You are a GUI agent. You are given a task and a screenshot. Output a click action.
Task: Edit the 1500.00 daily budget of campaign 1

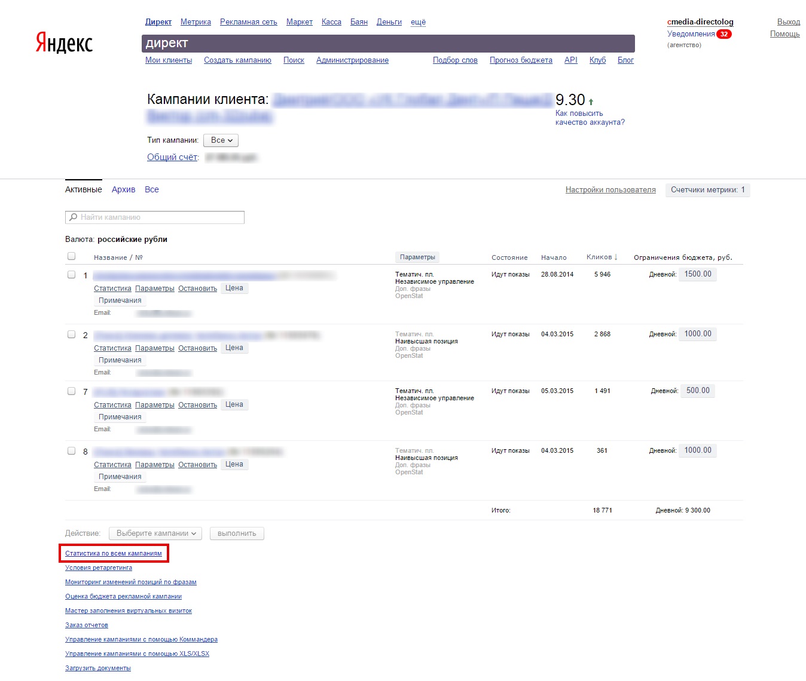698,274
